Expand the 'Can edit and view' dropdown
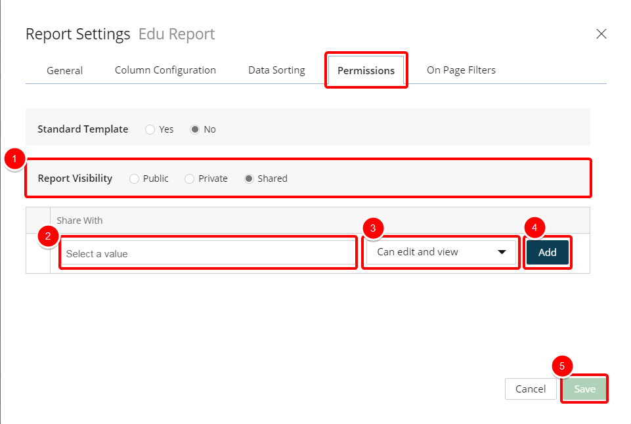Screen dimensions: 631x424 pos(441,252)
